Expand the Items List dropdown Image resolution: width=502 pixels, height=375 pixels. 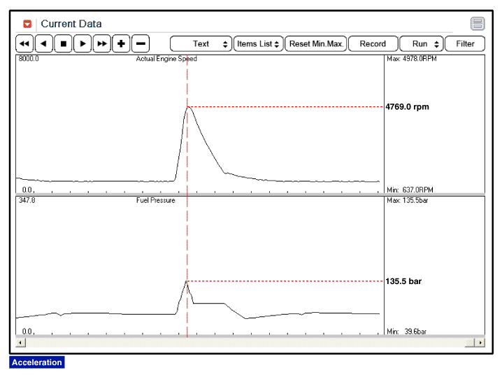(x=258, y=43)
